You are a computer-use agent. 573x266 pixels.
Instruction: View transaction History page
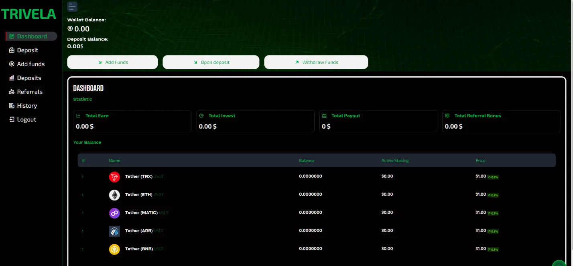click(x=23, y=106)
